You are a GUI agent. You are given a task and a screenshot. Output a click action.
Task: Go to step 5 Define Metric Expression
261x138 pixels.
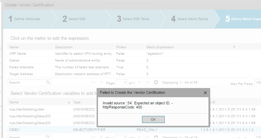tap(243, 19)
